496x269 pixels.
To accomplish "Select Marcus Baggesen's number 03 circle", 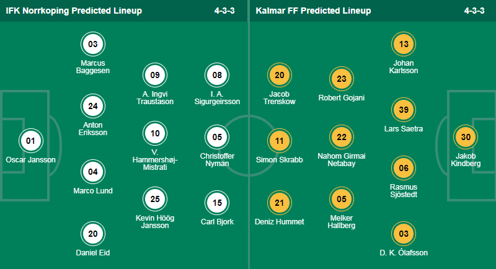I will [92, 44].
